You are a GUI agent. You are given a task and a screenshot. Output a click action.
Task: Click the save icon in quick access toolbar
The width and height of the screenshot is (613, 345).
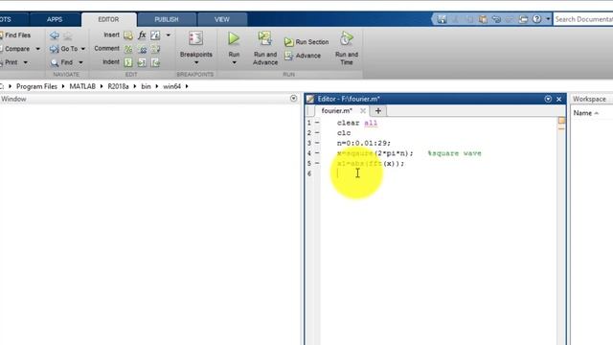[x=442, y=19]
